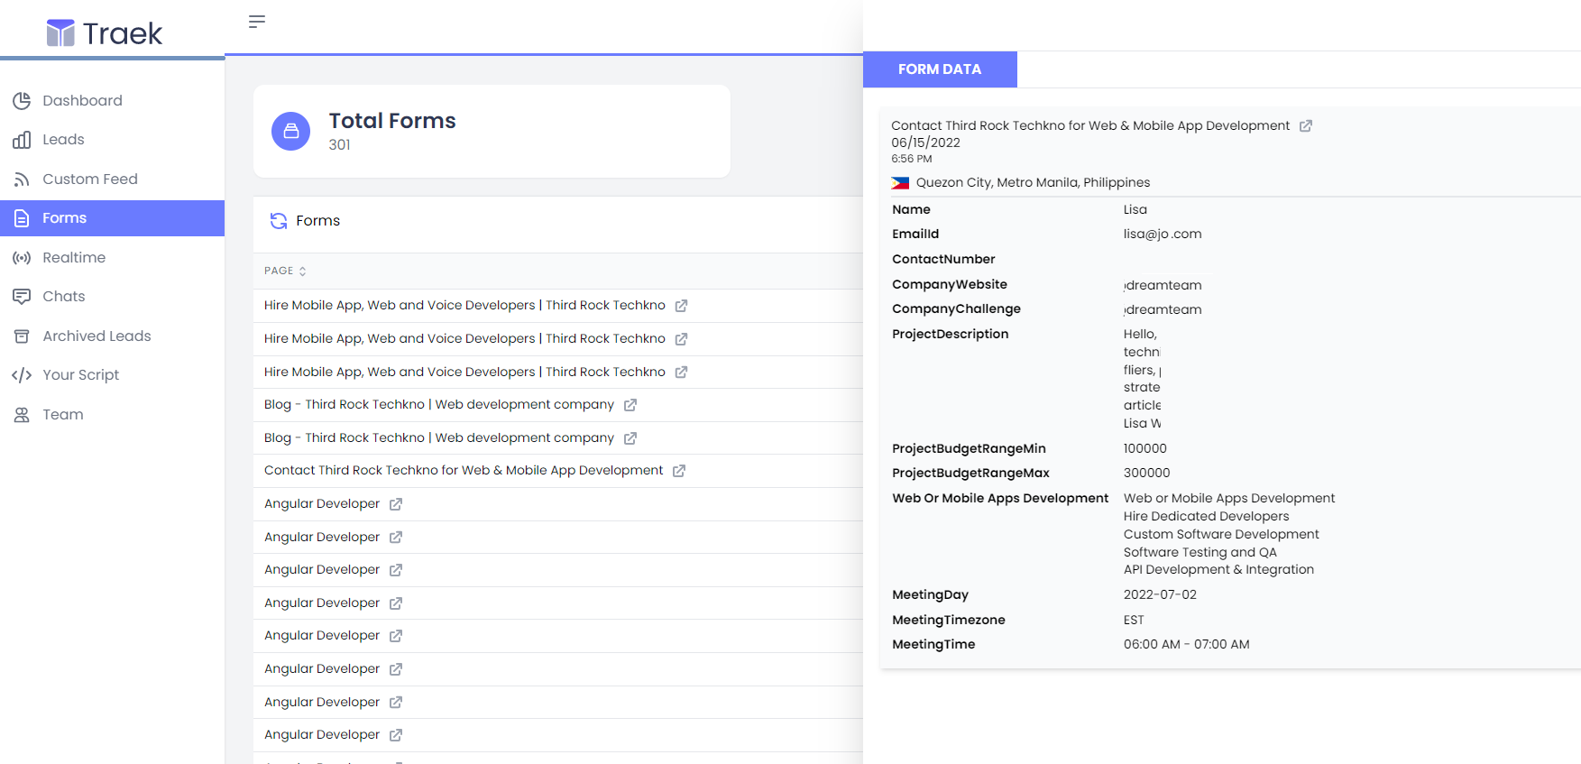Screen dimensions: 1581x764
Task: Click Quezon City, Metro Manila, Philippines location
Action: (x=1033, y=183)
